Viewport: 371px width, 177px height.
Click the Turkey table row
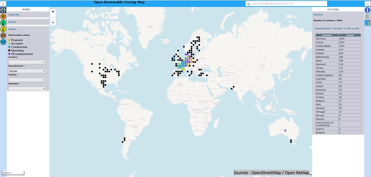[338, 68]
